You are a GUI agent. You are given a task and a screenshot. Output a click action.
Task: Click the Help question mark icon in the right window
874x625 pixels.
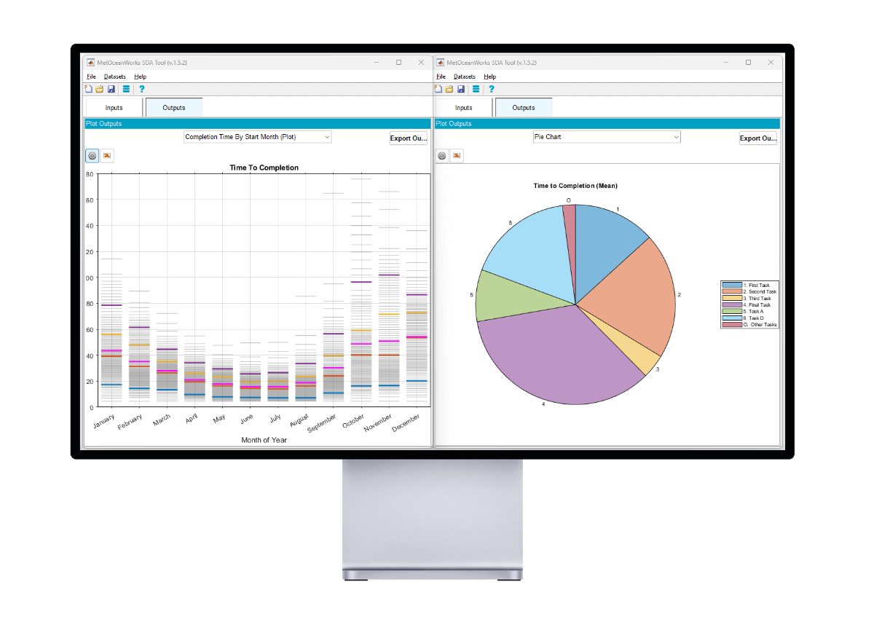(492, 89)
